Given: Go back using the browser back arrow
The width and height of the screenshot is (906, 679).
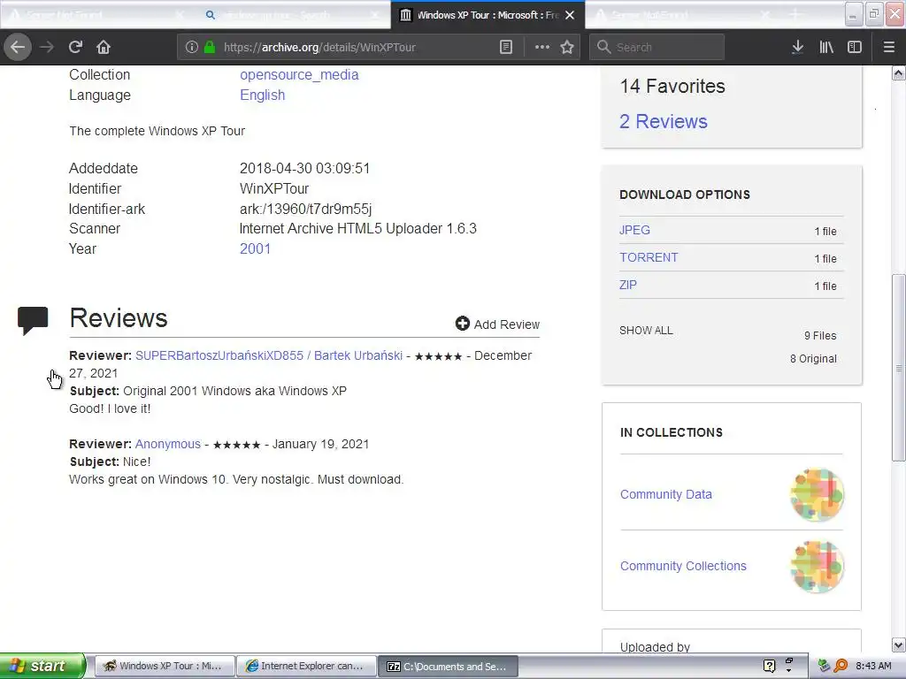Looking at the screenshot, I should 18,47.
